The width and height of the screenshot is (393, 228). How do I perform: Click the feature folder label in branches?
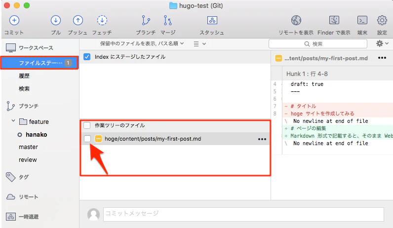pos(39,122)
